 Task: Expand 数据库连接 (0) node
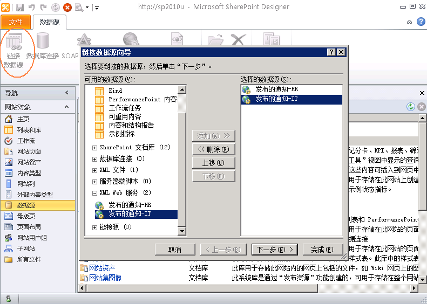click(94, 160)
